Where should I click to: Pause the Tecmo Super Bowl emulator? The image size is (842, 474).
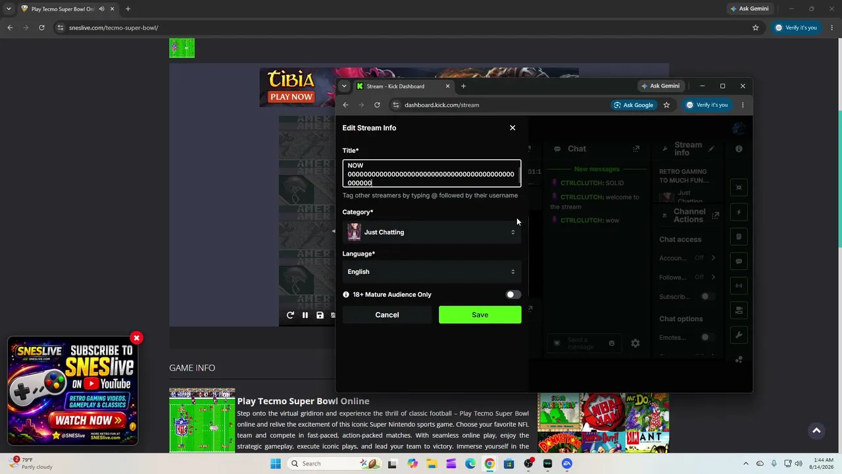(x=305, y=315)
